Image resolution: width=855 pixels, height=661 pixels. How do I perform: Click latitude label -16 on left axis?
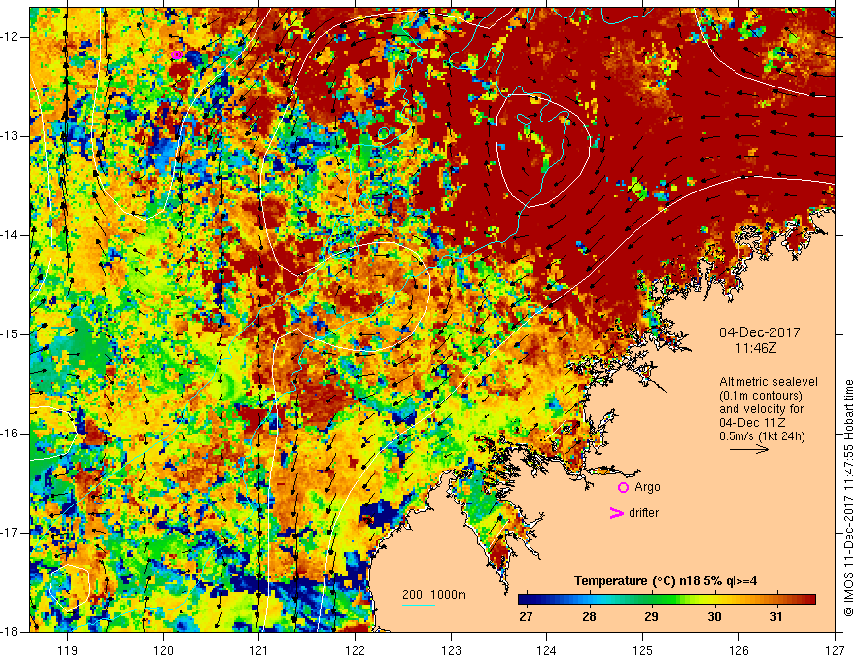(x=10, y=434)
